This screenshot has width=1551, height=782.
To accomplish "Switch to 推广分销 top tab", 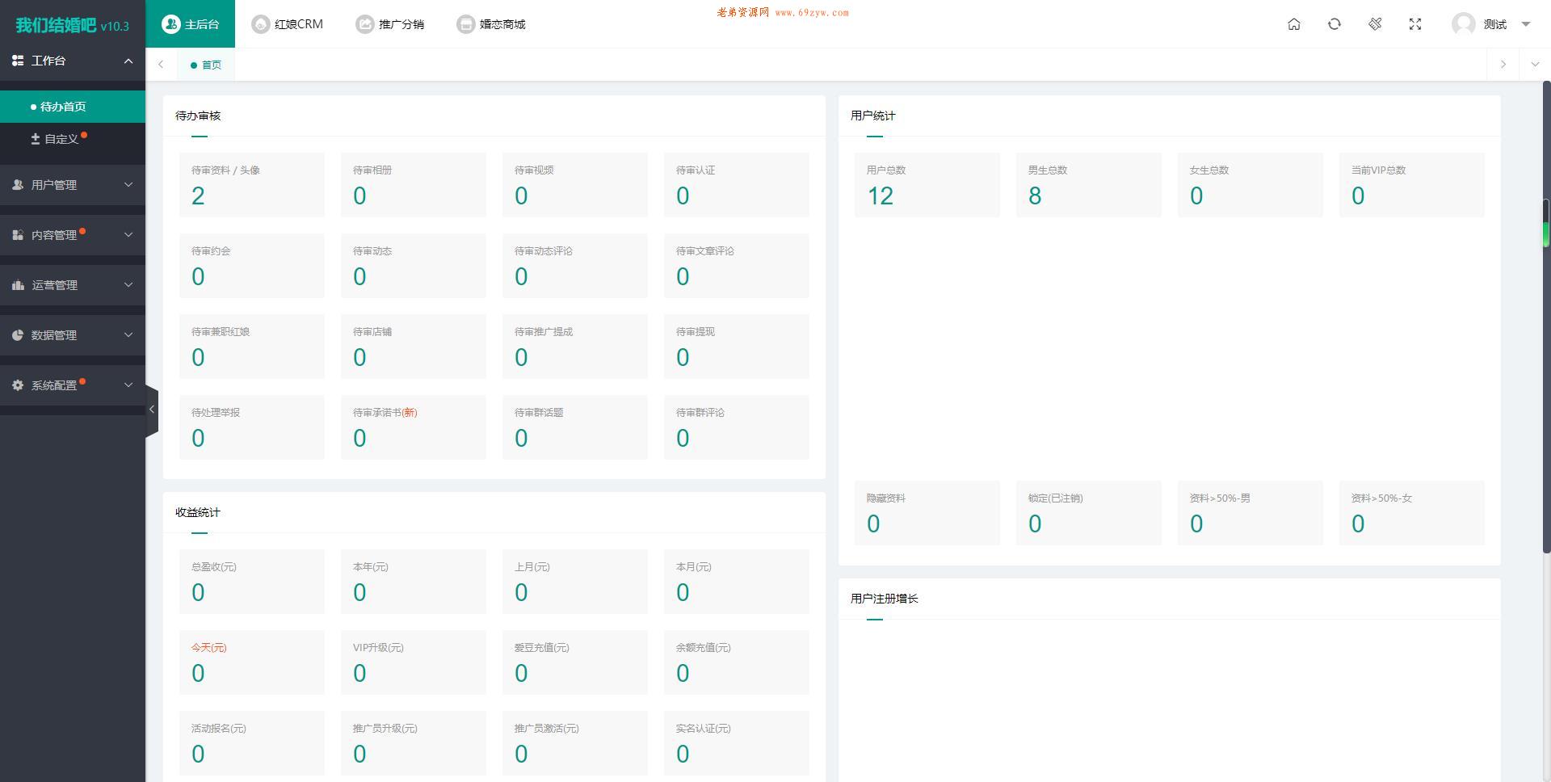I will (390, 24).
